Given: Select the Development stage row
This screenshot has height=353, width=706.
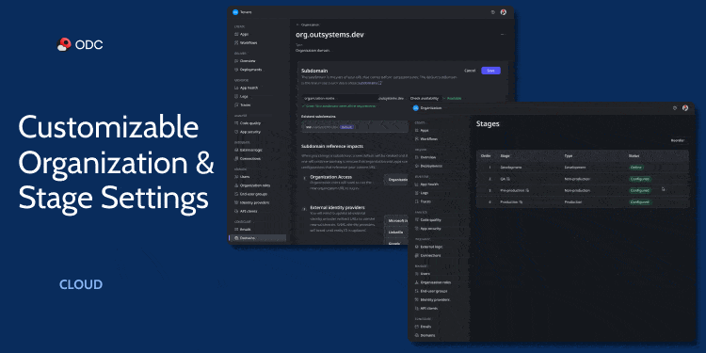Looking at the screenshot, I should [x=583, y=168].
